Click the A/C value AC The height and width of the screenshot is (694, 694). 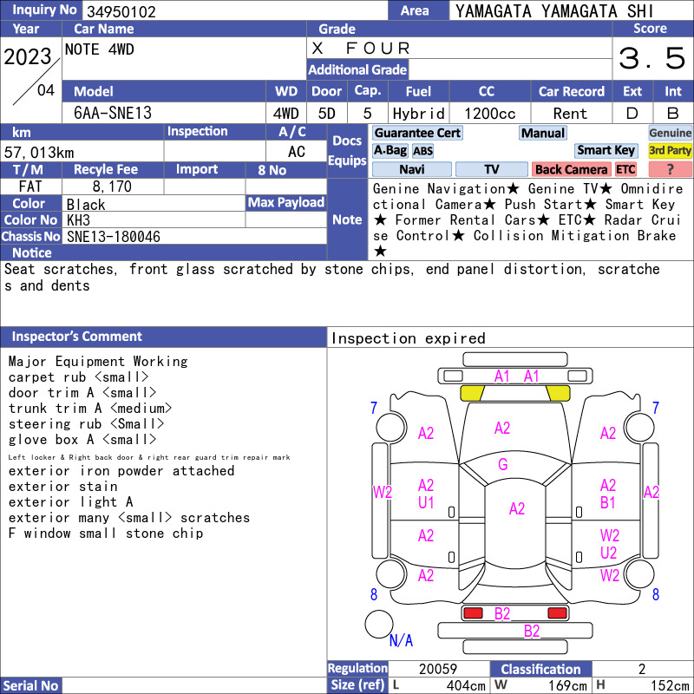point(296,152)
